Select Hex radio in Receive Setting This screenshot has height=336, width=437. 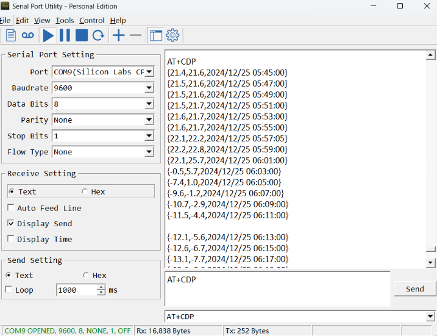point(85,191)
